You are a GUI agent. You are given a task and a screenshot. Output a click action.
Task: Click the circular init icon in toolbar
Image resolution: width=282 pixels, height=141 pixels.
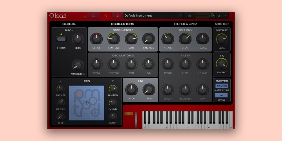click(106, 16)
